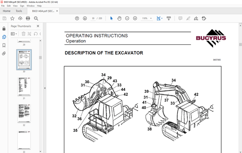Select page 33 thumbnail
242x153 pixels.
24,140
